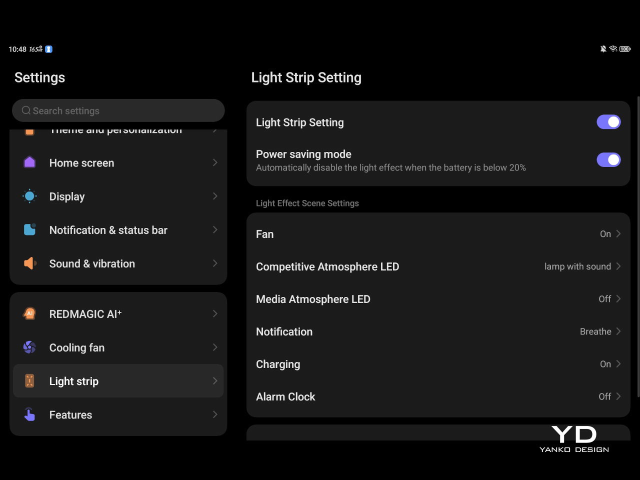This screenshot has height=480, width=640.
Task: Open the Fan light effect setting
Action: click(438, 234)
